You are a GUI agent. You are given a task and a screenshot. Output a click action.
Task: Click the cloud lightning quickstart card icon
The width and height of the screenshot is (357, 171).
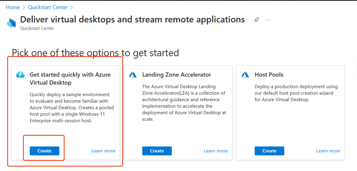pyautogui.click(x=20, y=75)
